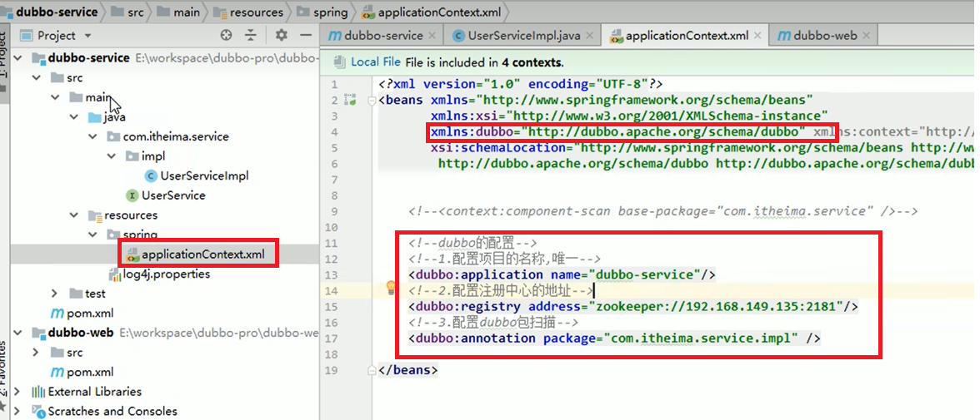Expand the src folder under dubbo-web

click(x=37, y=353)
